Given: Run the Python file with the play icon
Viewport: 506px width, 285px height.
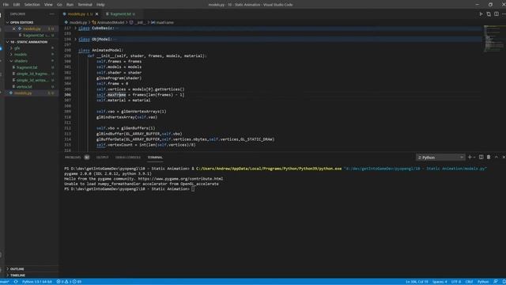Looking at the screenshot, I should (481, 14).
